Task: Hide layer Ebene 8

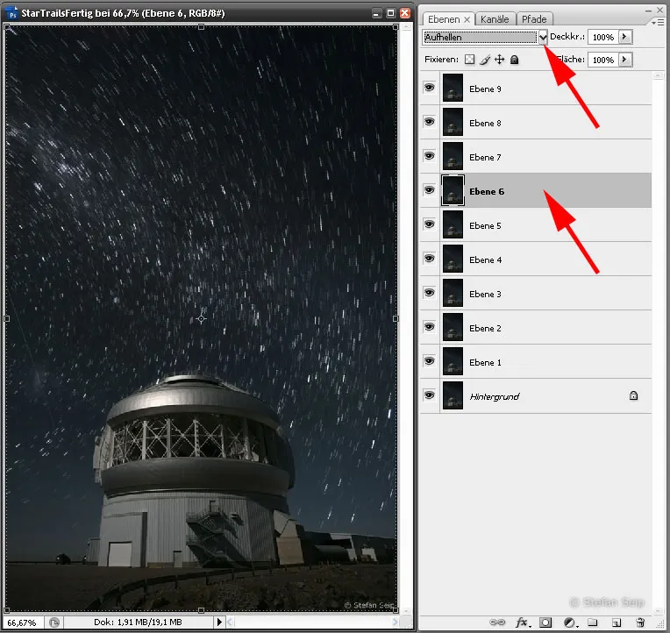Action: pyautogui.click(x=429, y=122)
